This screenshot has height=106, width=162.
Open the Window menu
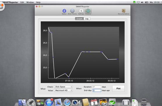30,2
